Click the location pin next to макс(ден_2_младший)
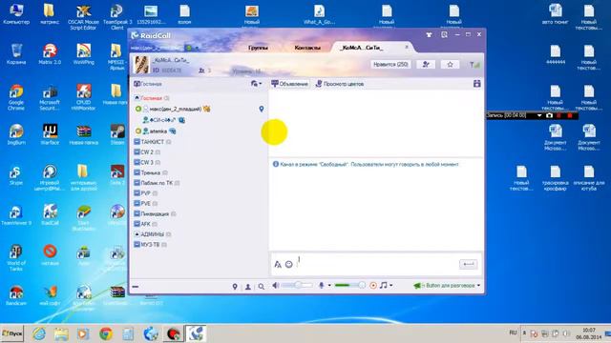Screen dimensions: 611x343 (262, 110)
